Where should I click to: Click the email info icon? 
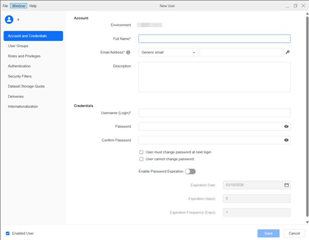point(128,52)
